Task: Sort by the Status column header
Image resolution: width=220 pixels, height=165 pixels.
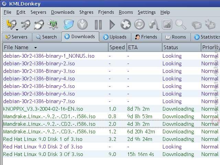Action: point(181,47)
